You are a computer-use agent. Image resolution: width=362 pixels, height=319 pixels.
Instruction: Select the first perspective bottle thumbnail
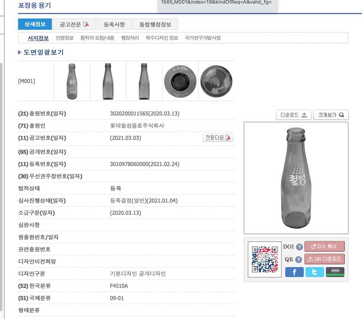pos(72,81)
